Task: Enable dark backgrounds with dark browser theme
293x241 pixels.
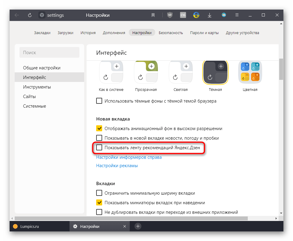Action: [99, 101]
